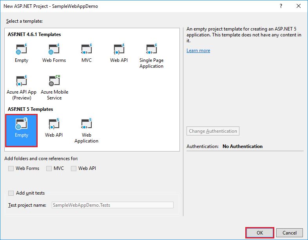Click the Cancel button
The image size is (308, 240).
point(290,233)
